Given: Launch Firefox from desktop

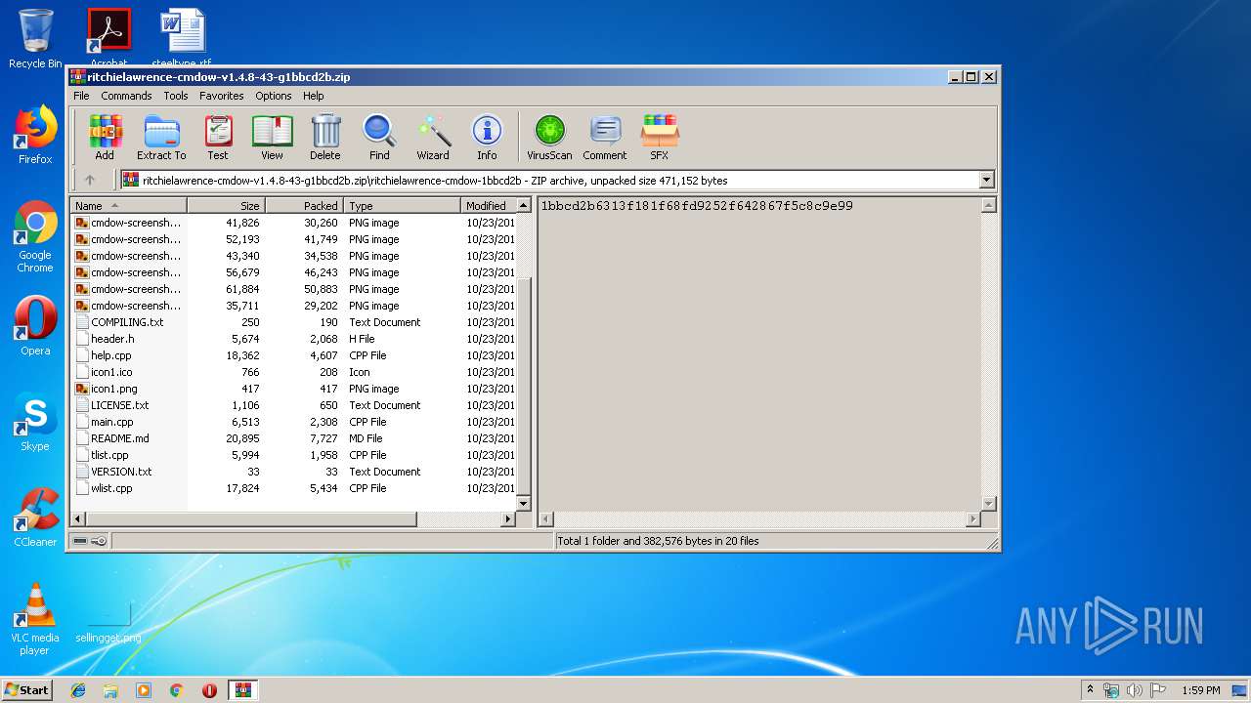Looking at the screenshot, I should tap(35, 135).
